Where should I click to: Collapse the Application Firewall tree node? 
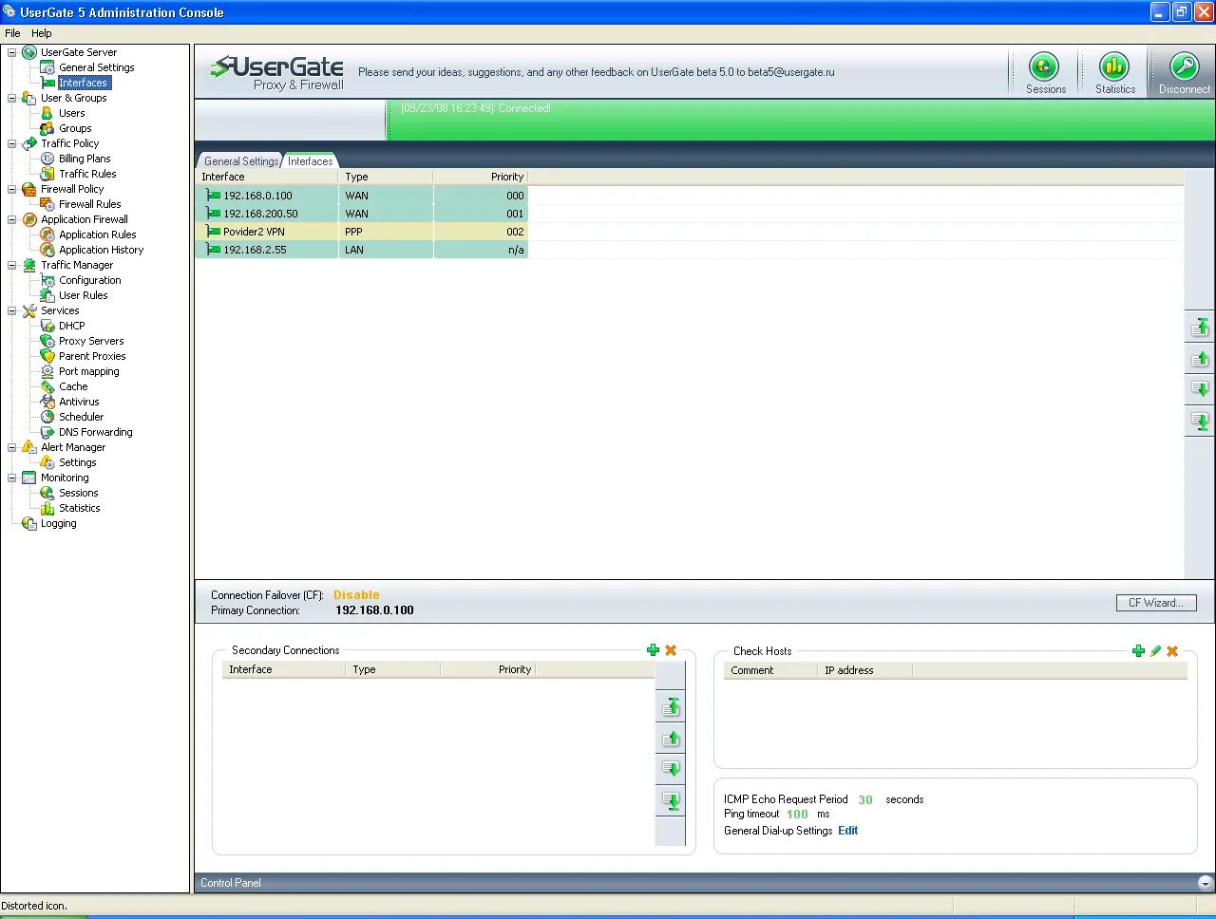[x=12, y=219]
